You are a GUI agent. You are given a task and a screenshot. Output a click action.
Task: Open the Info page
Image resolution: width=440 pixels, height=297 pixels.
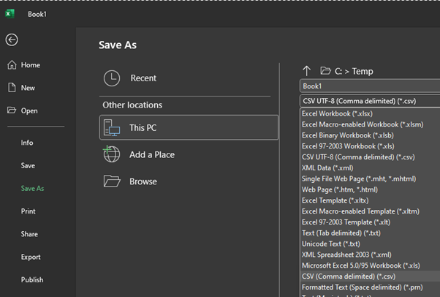tap(27, 143)
